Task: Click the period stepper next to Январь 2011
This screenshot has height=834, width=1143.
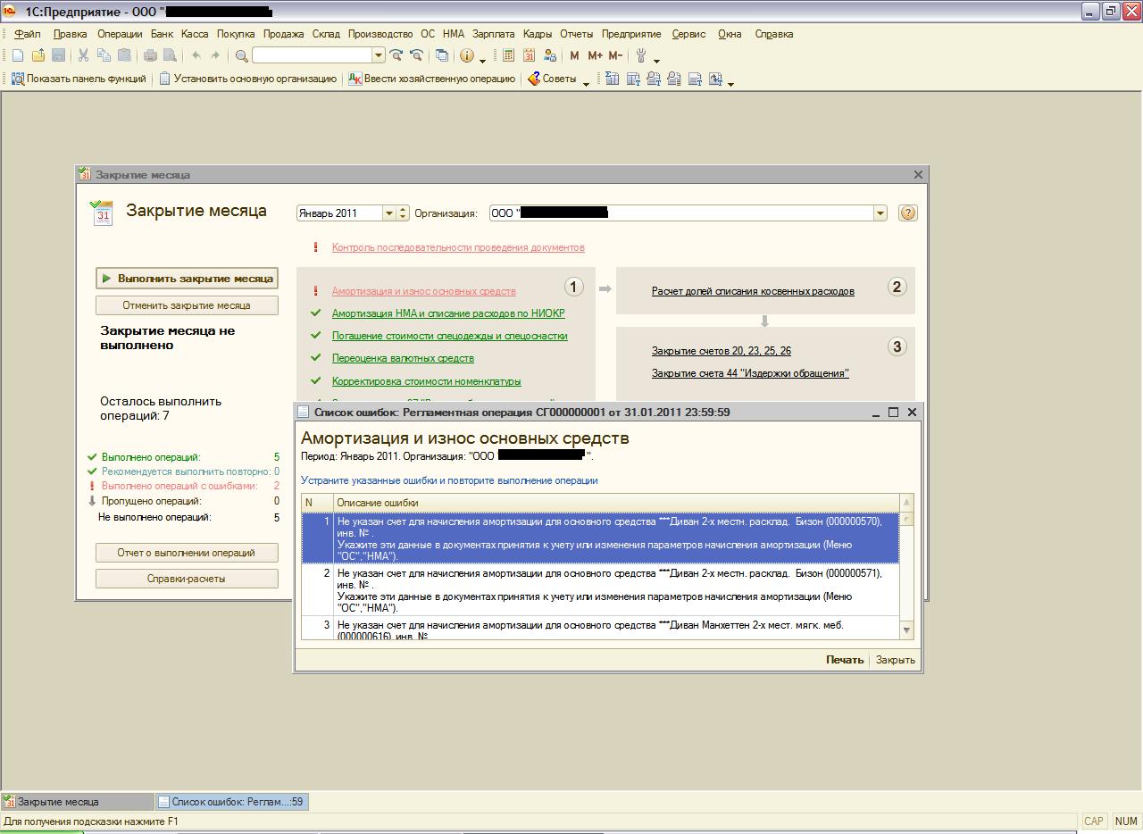Action: pos(404,213)
